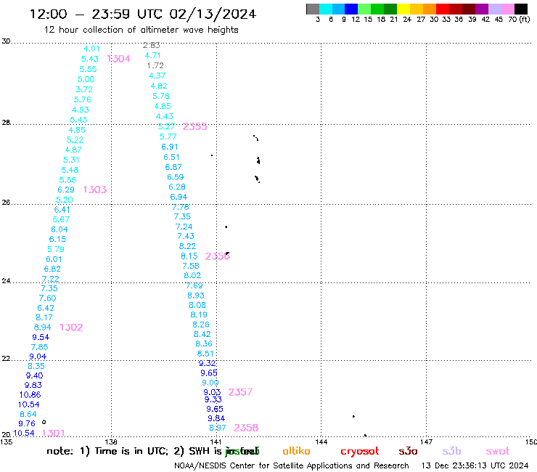Click the dark blue value '9.54'

(41, 337)
